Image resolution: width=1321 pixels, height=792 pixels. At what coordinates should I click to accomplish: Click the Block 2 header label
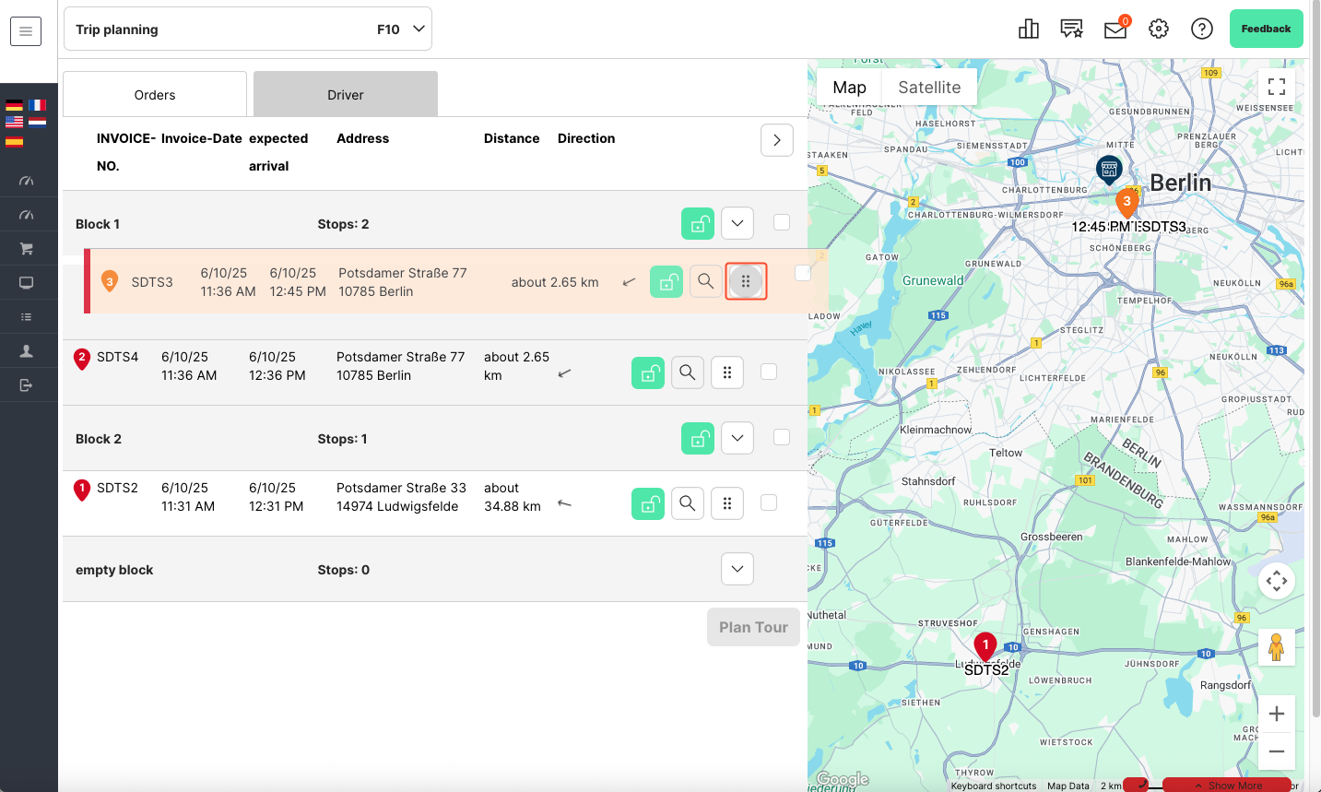pyautogui.click(x=99, y=439)
